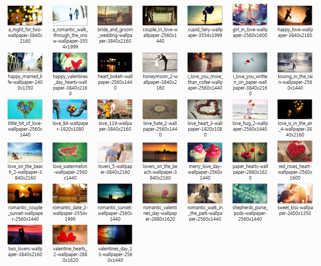Choose the kissing_in_the_rain thumbnail

295,62
